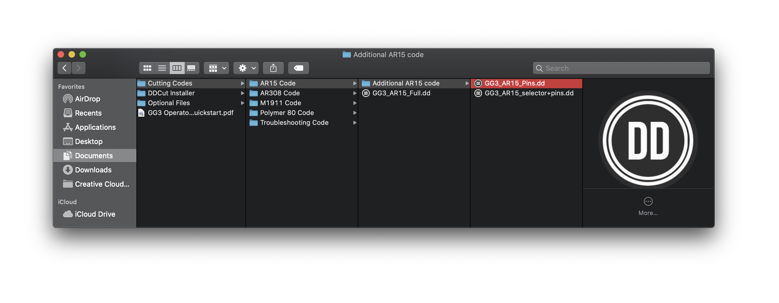
Task: Click the DD preview thumbnail
Action: pyautogui.click(x=648, y=140)
